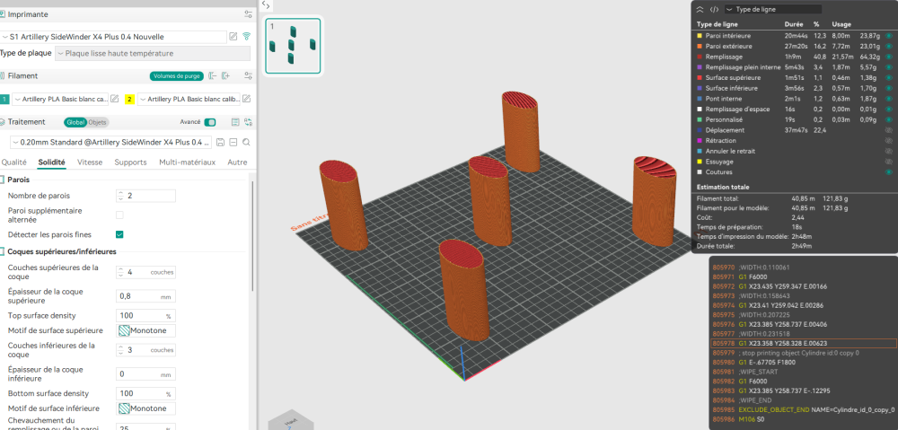Open the printer preset dropdown
The image size is (898, 430).
coord(113,37)
